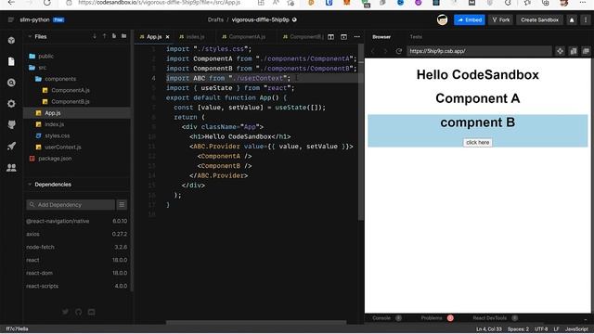This screenshot has width=594, height=334.
Task: Click the preview URL address field
Action: click(x=479, y=51)
